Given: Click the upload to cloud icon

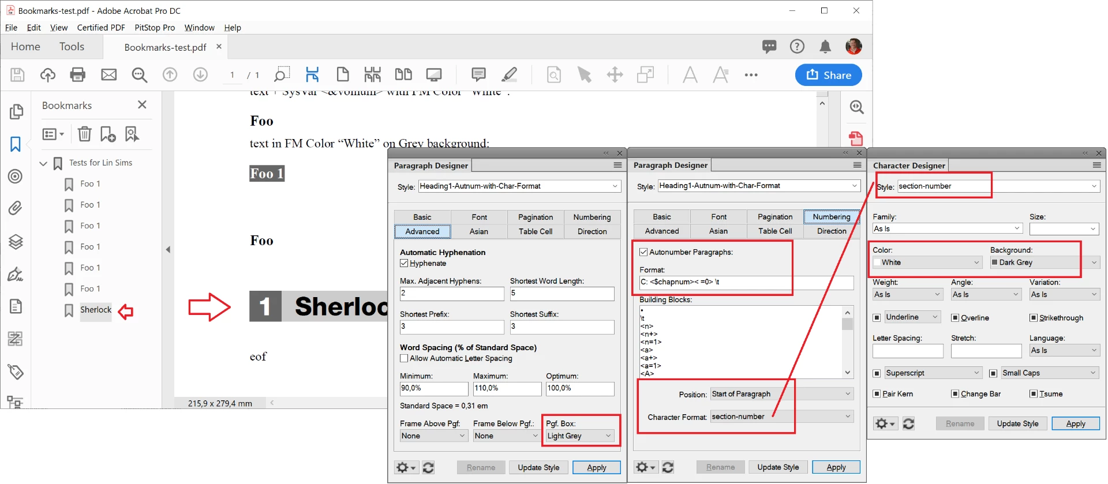Looking at the screenshot, I should [48, 75].
